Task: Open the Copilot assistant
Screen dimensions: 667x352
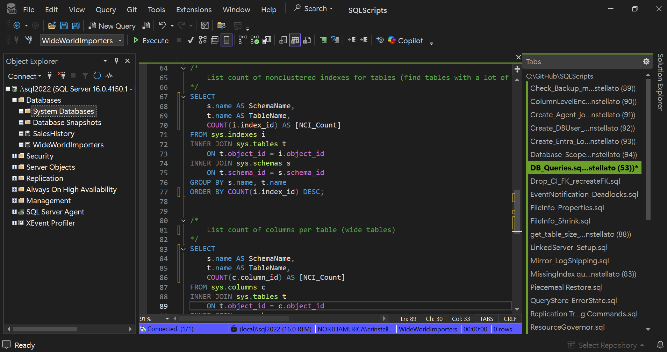Action: point(406,41)
